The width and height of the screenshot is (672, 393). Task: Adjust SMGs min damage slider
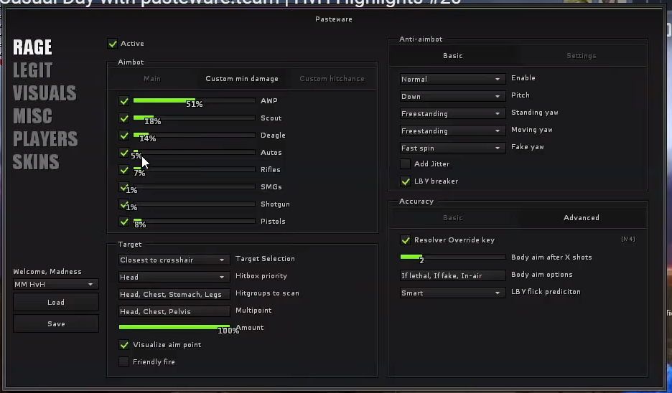pyautogui.click(x=194, y=186)
